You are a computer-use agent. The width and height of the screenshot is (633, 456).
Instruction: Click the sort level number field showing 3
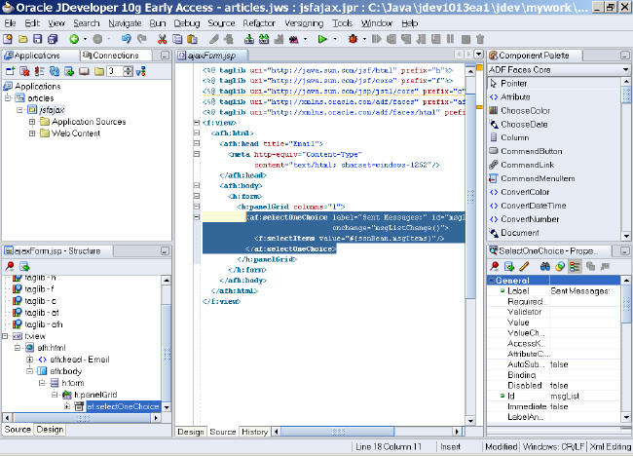click(115, 71)
